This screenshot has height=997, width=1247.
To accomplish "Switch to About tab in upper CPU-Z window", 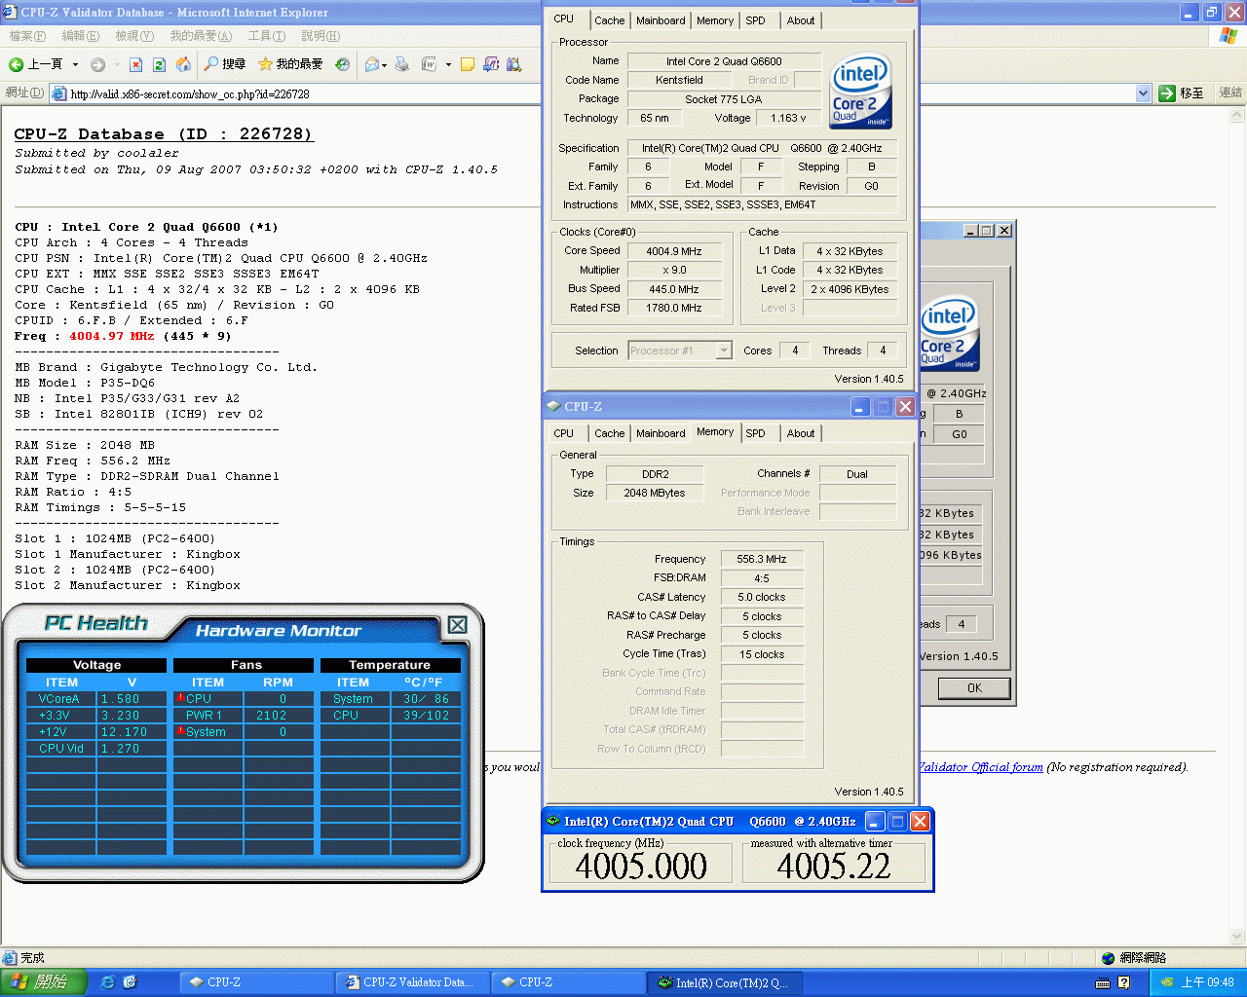I will (801, 20).
